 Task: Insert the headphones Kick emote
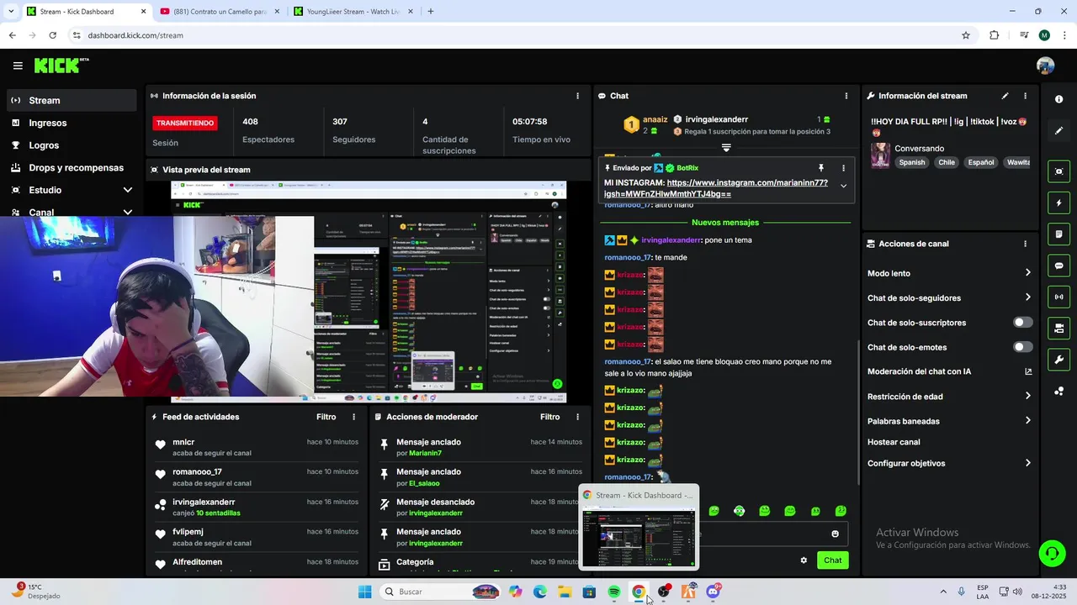[x=739, y=511]
